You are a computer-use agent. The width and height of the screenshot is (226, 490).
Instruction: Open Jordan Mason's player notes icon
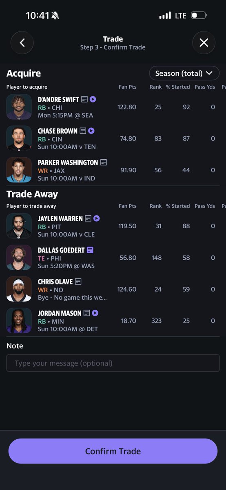[x=87, y=313]
